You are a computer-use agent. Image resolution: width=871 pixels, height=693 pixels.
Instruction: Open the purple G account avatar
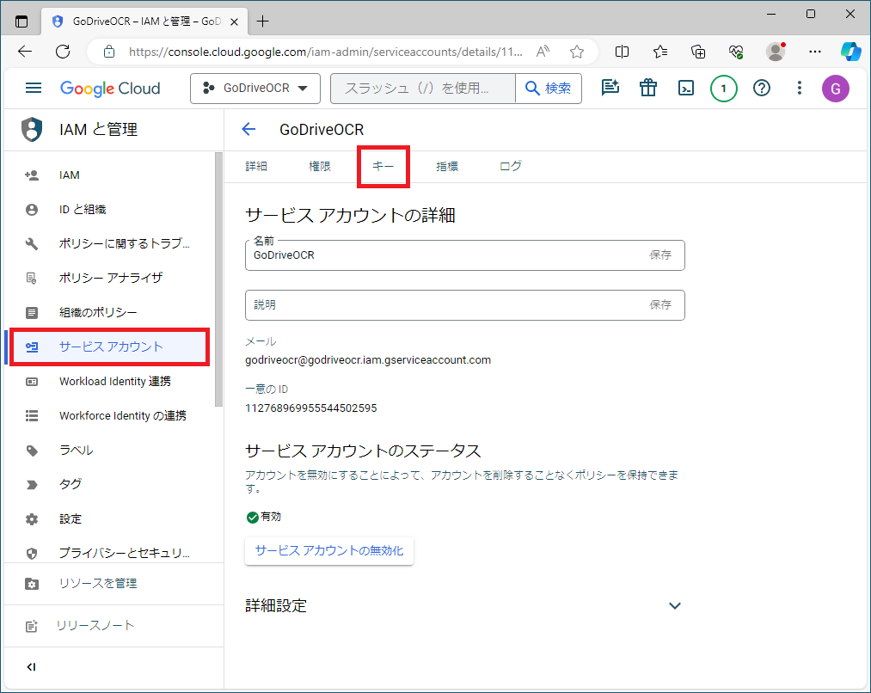(835, 89)
